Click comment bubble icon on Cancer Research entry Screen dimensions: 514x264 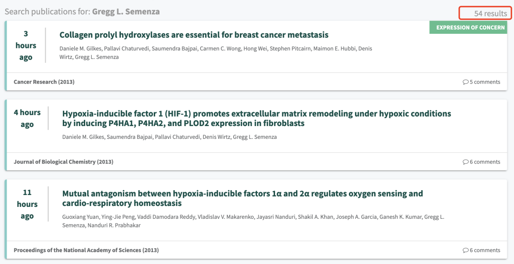pos(465,82)
